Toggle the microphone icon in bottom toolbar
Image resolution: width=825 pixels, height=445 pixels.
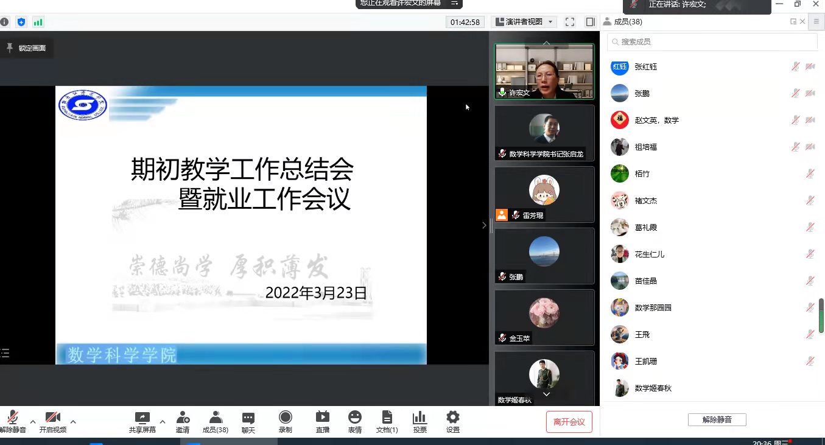coord(13,418)
